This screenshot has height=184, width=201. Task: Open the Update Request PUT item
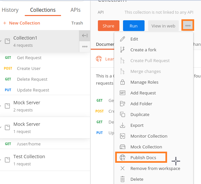pos(33,90)
